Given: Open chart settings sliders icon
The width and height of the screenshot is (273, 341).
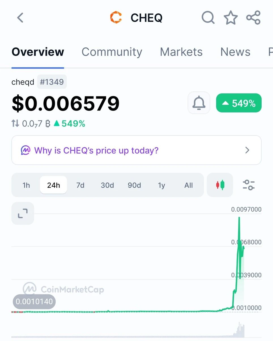Looking at the screenshot, I should [249, 185].
